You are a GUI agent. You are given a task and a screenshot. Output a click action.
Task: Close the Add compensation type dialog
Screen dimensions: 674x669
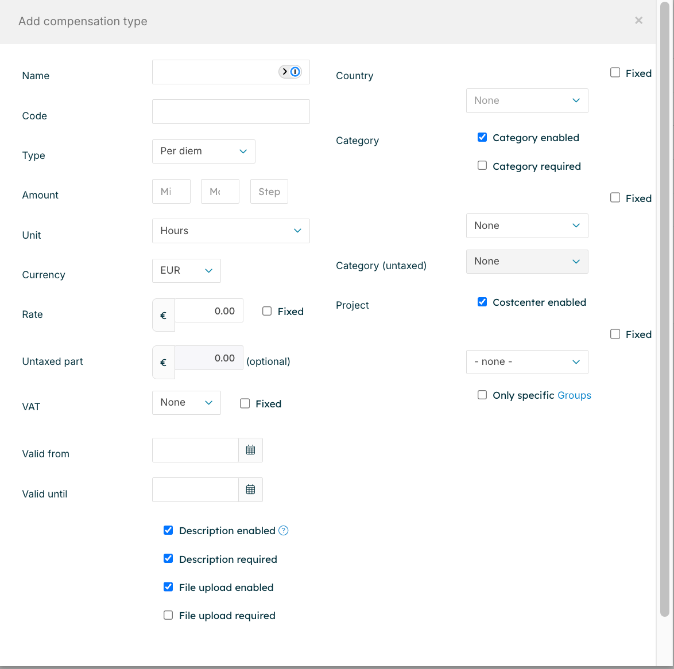coord(638,21)
